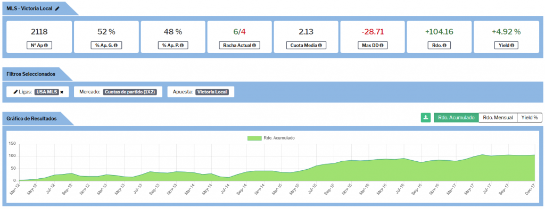Click the info icon in % Ap. G. label

click(115, 45)
